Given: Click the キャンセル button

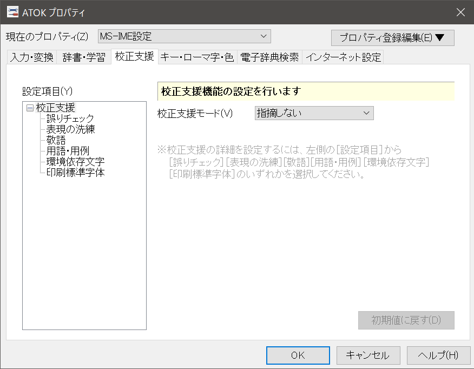Looking at the screenshot, I should pyautogui.click(x=368, y=355).
